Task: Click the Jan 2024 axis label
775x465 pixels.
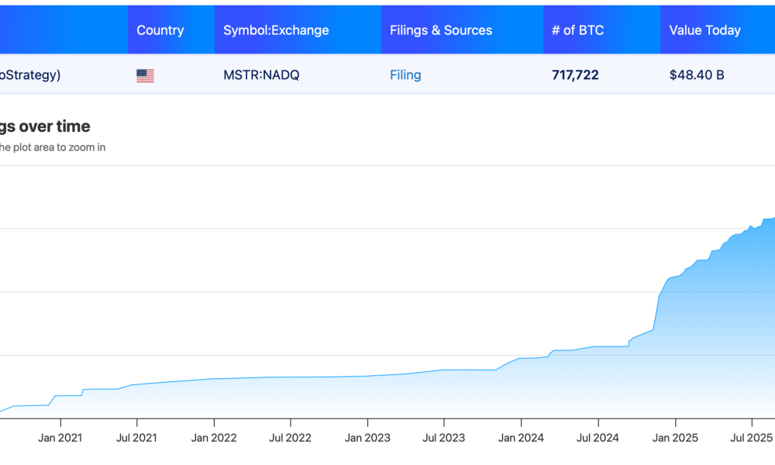Action: click(521, 438)
